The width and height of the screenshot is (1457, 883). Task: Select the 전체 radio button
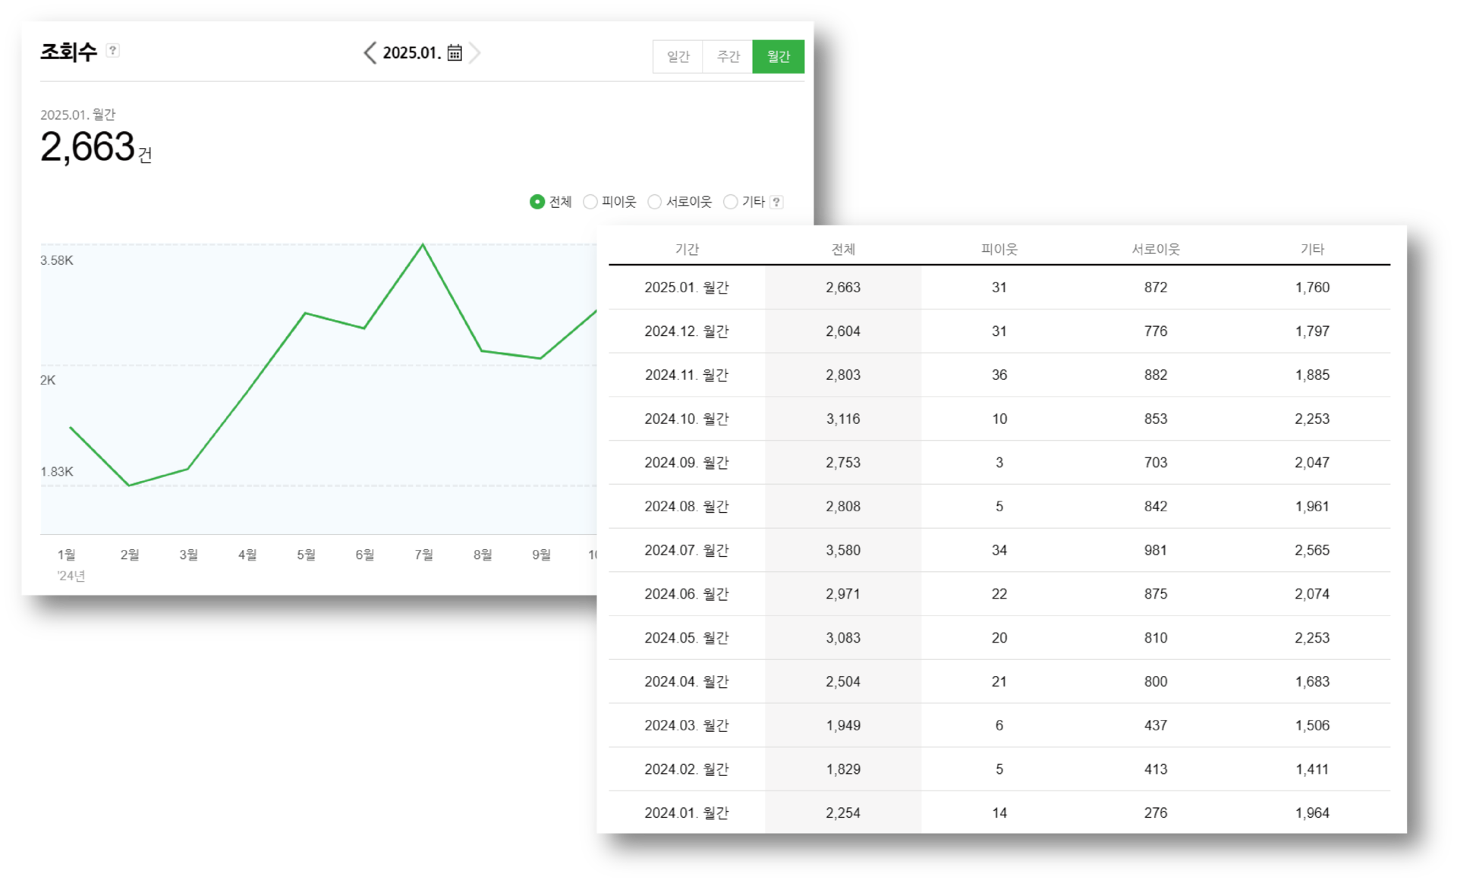[537, 202]
